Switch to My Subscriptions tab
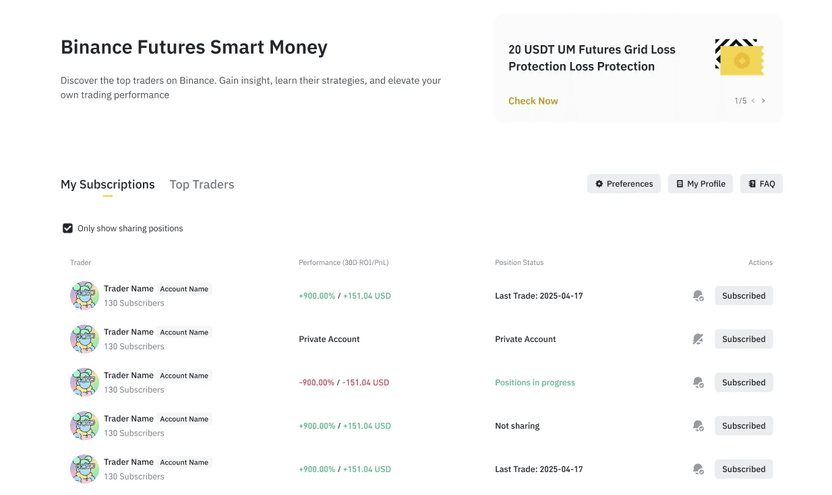Screen dimensions: 832x495 point(108,184)
